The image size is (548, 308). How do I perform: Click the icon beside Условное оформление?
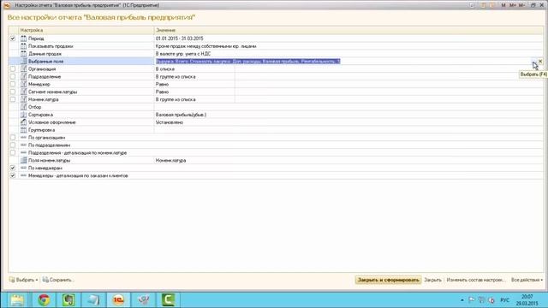23,122
